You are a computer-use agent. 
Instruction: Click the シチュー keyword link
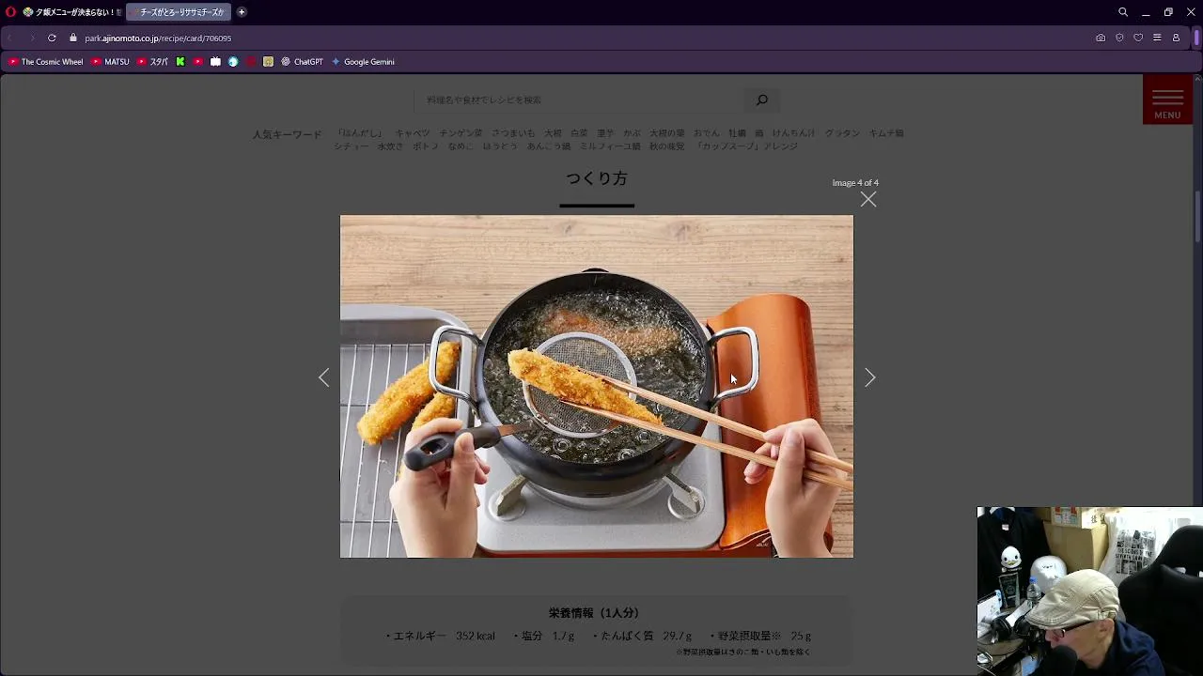352,146
